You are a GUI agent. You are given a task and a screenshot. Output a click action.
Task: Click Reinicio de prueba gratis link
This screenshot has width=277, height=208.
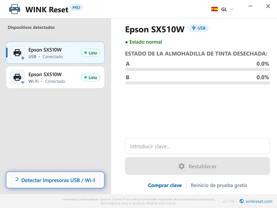(219, 185)
